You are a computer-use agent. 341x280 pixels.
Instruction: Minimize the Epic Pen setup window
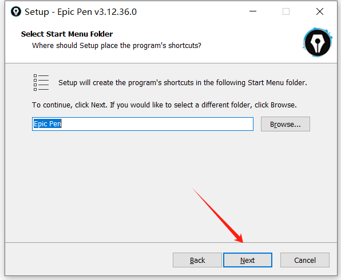253,11
